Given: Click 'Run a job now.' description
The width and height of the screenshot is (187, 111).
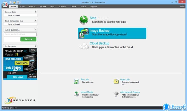Looking at the screenshot, I should pyautogui.click(x=88, y=82).
